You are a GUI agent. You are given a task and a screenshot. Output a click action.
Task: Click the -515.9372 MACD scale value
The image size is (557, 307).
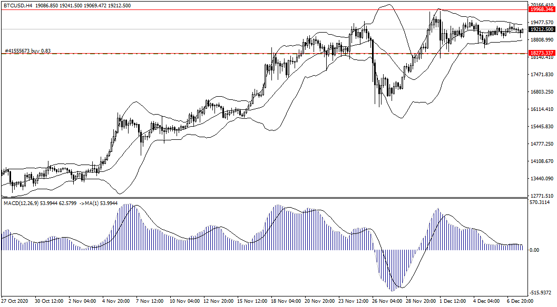click(x=541, y=293)
